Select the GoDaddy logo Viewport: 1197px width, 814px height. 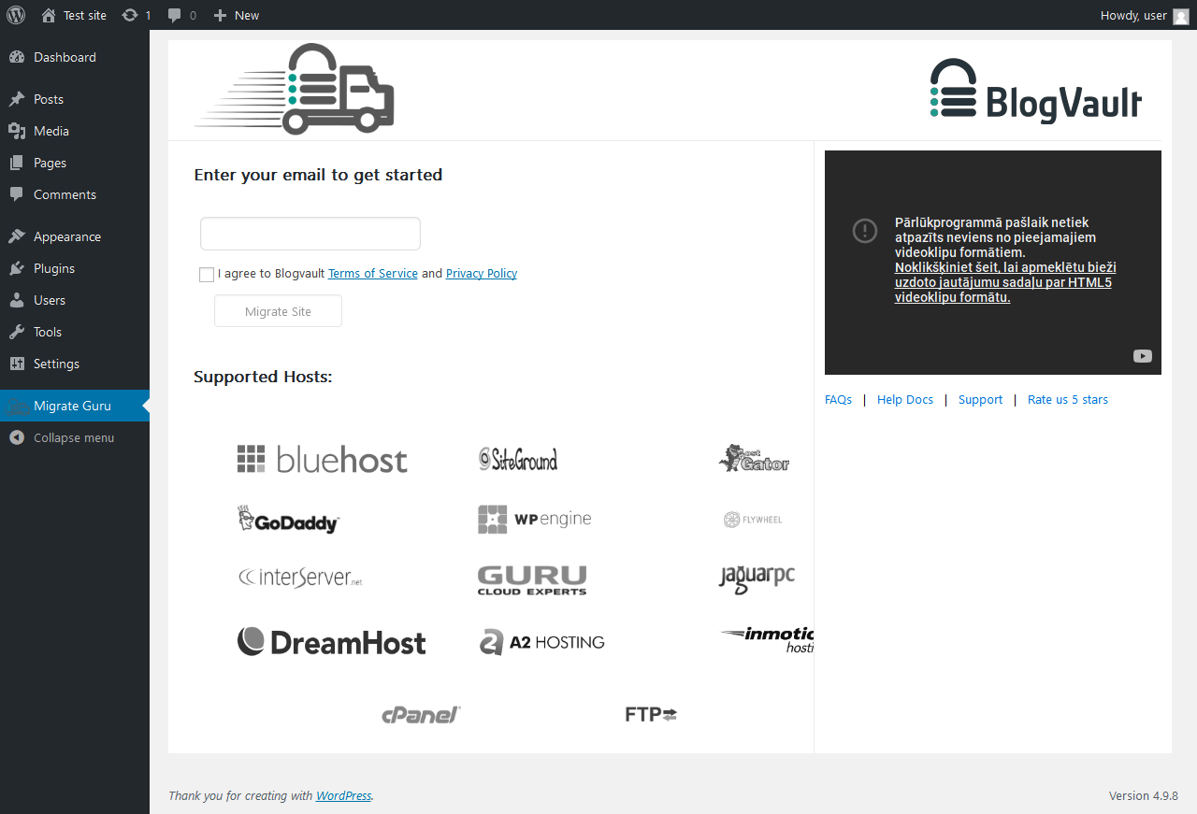point(288,520)
